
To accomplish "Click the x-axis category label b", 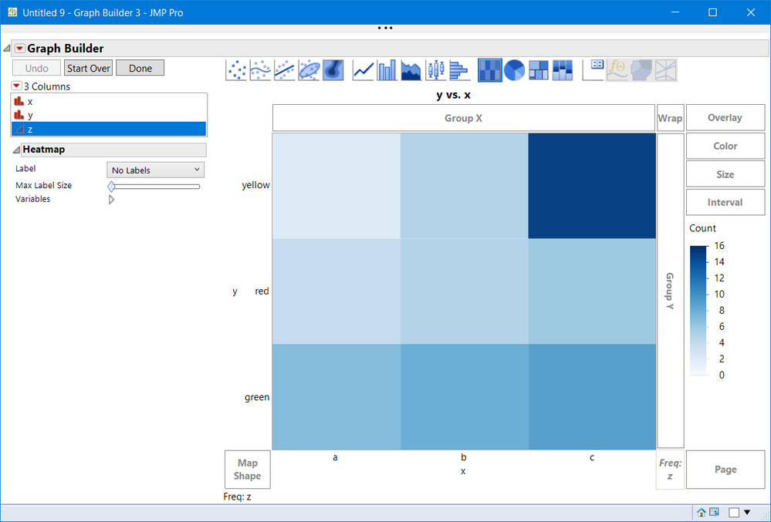I will pyautogui.click(x=463, y=457).
